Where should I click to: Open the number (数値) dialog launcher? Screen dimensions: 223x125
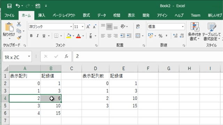[x=184, y=45]
